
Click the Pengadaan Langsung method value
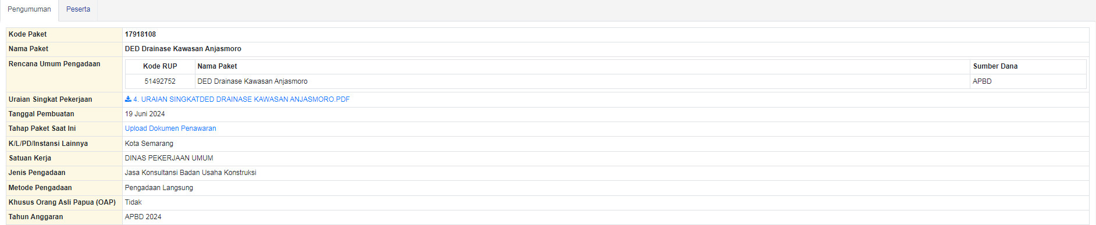click(159, 188)
